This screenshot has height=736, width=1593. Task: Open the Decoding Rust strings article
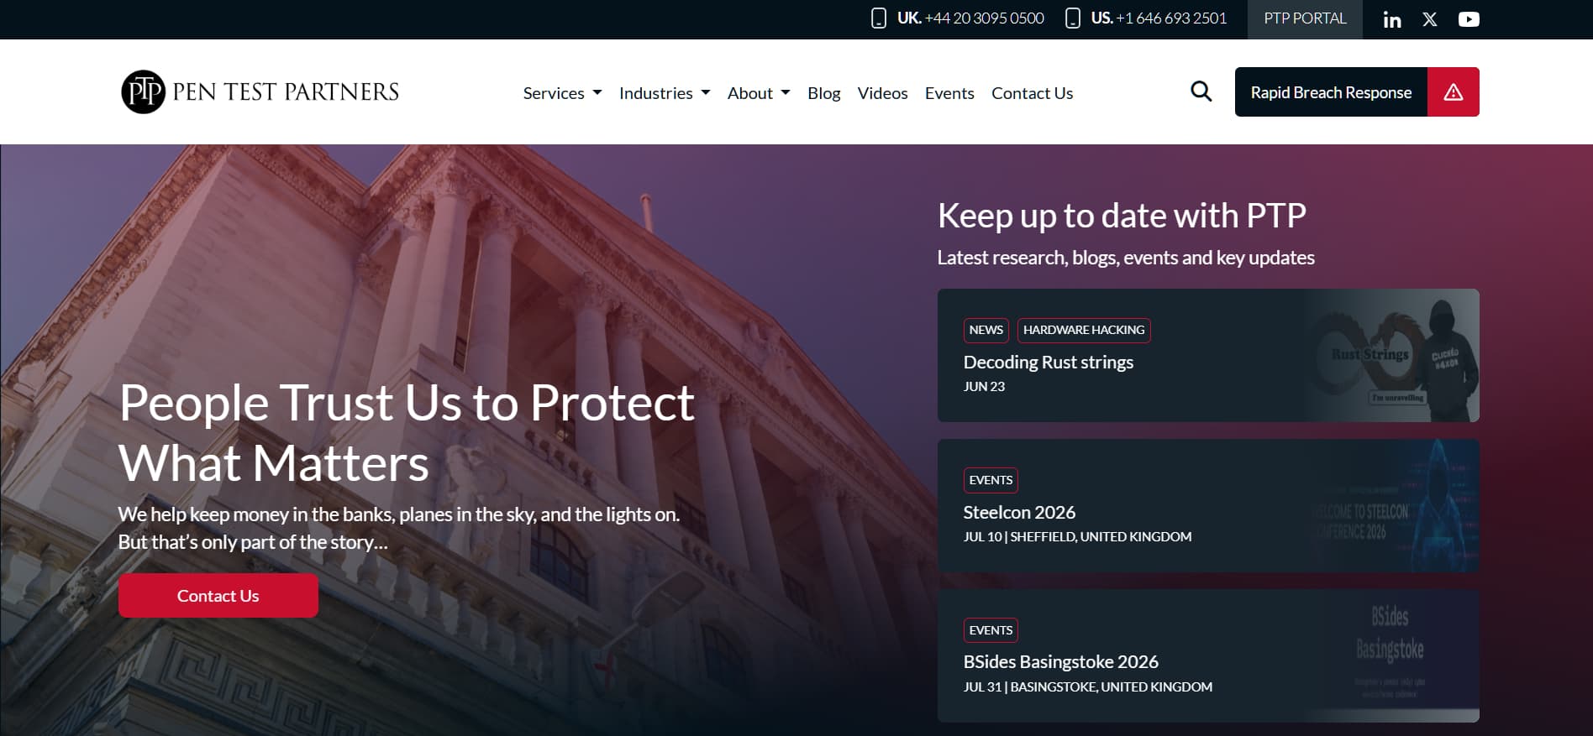point(1048,362)
